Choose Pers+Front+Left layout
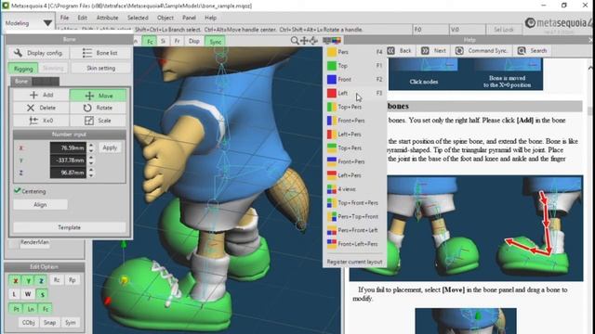 pos(355,230)
